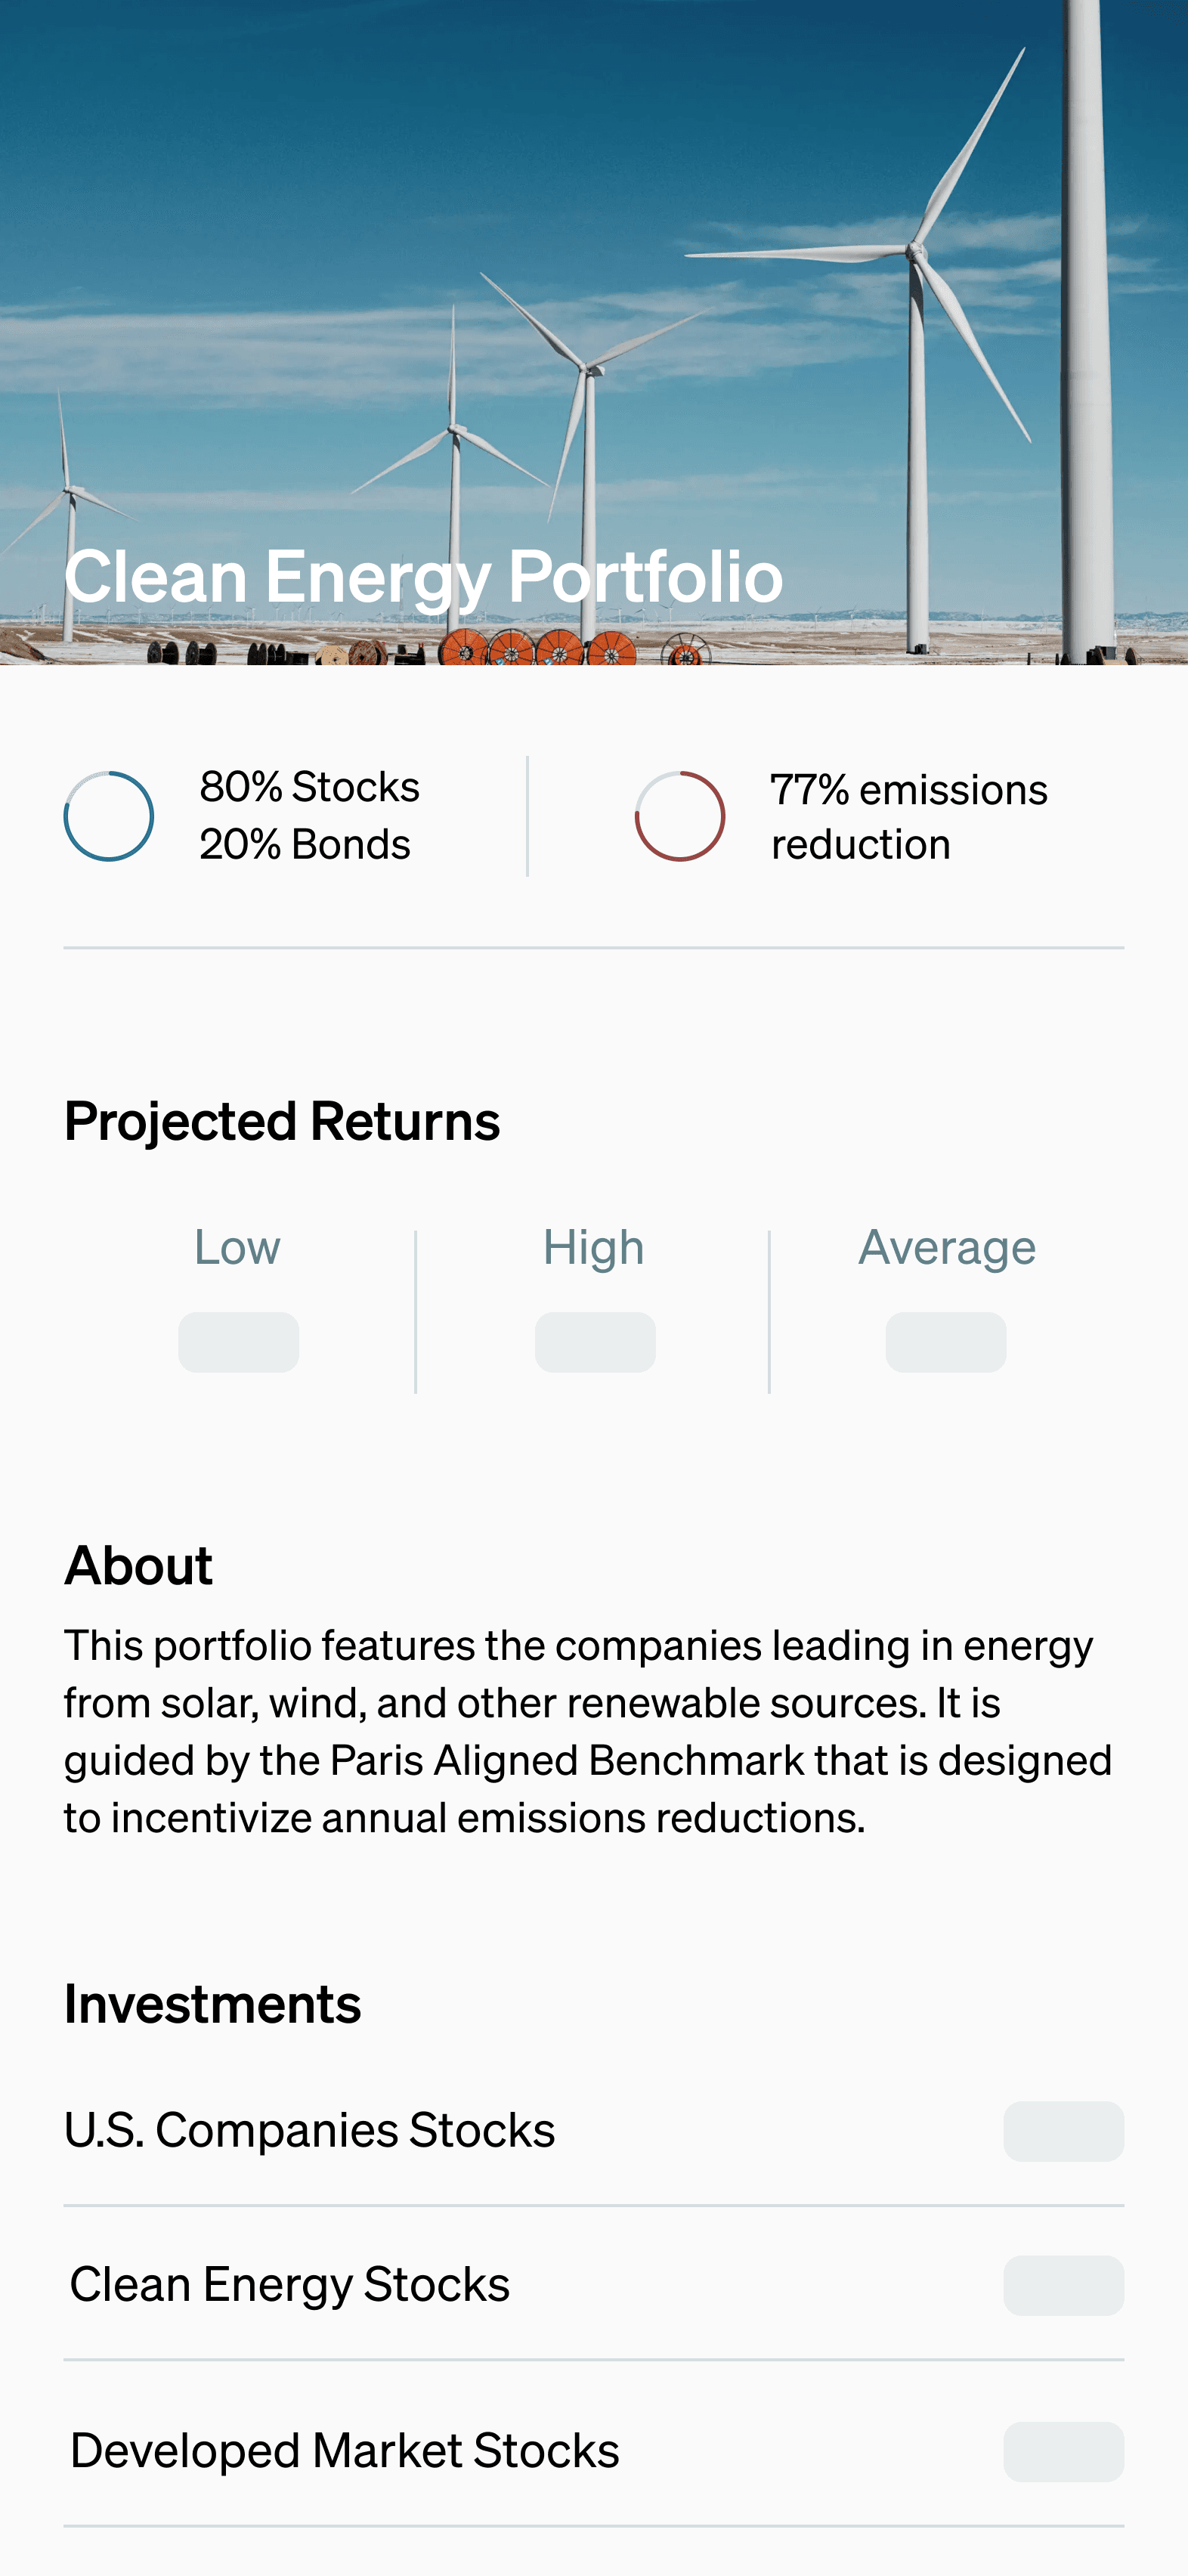
Task: Select the Average returns column label
Action: 947,1248
